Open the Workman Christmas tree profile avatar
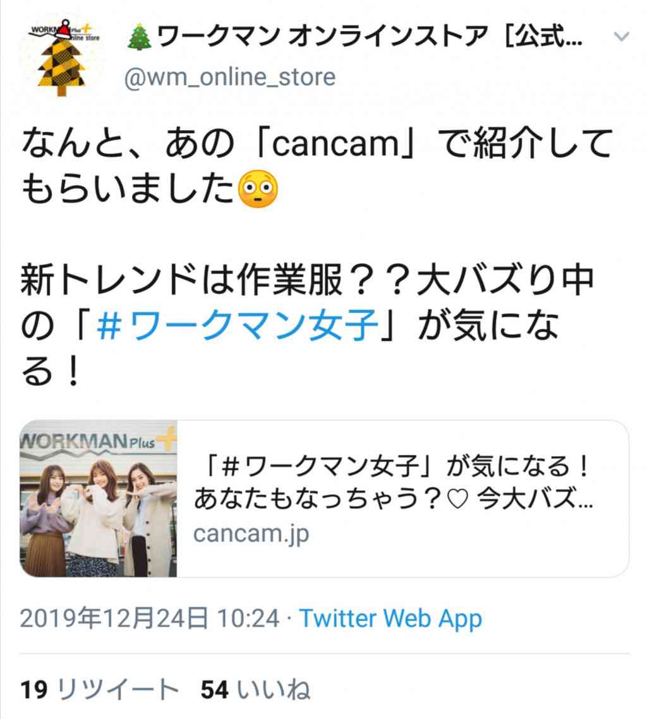This screenshot has height=719, width=647. [x=62, y=56]
